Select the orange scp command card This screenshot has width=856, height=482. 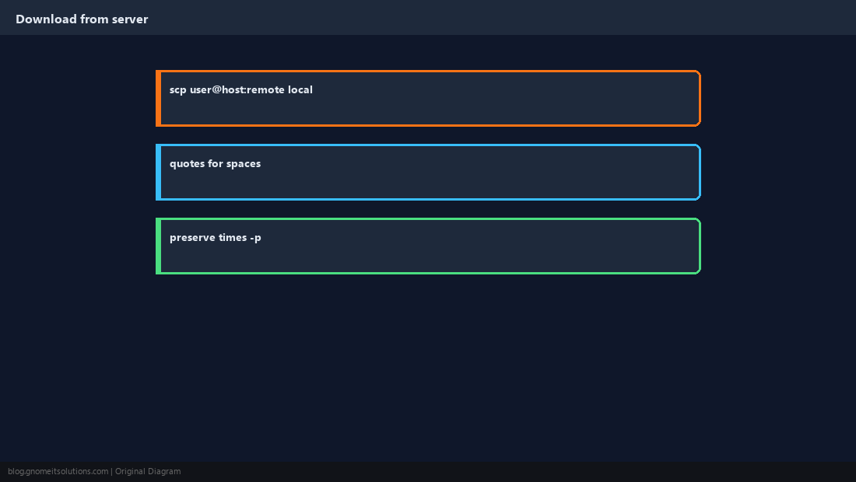pyautogui.click(x=428, y=98)
